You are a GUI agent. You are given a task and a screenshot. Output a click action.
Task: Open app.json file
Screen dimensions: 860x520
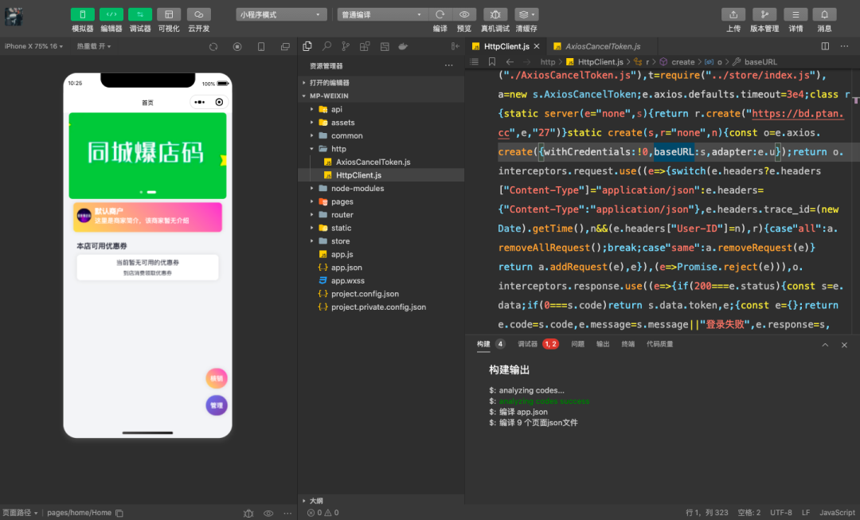click(x=381, y=268)
